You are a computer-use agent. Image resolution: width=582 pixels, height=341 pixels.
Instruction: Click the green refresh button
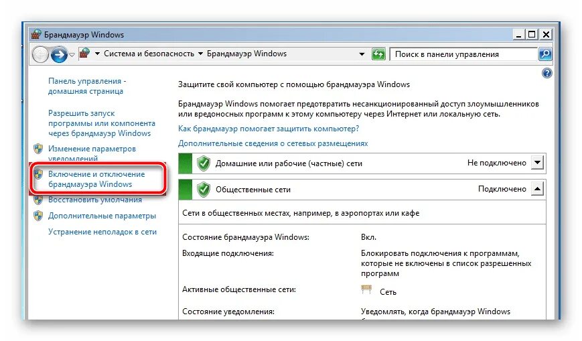click(378, 54)
